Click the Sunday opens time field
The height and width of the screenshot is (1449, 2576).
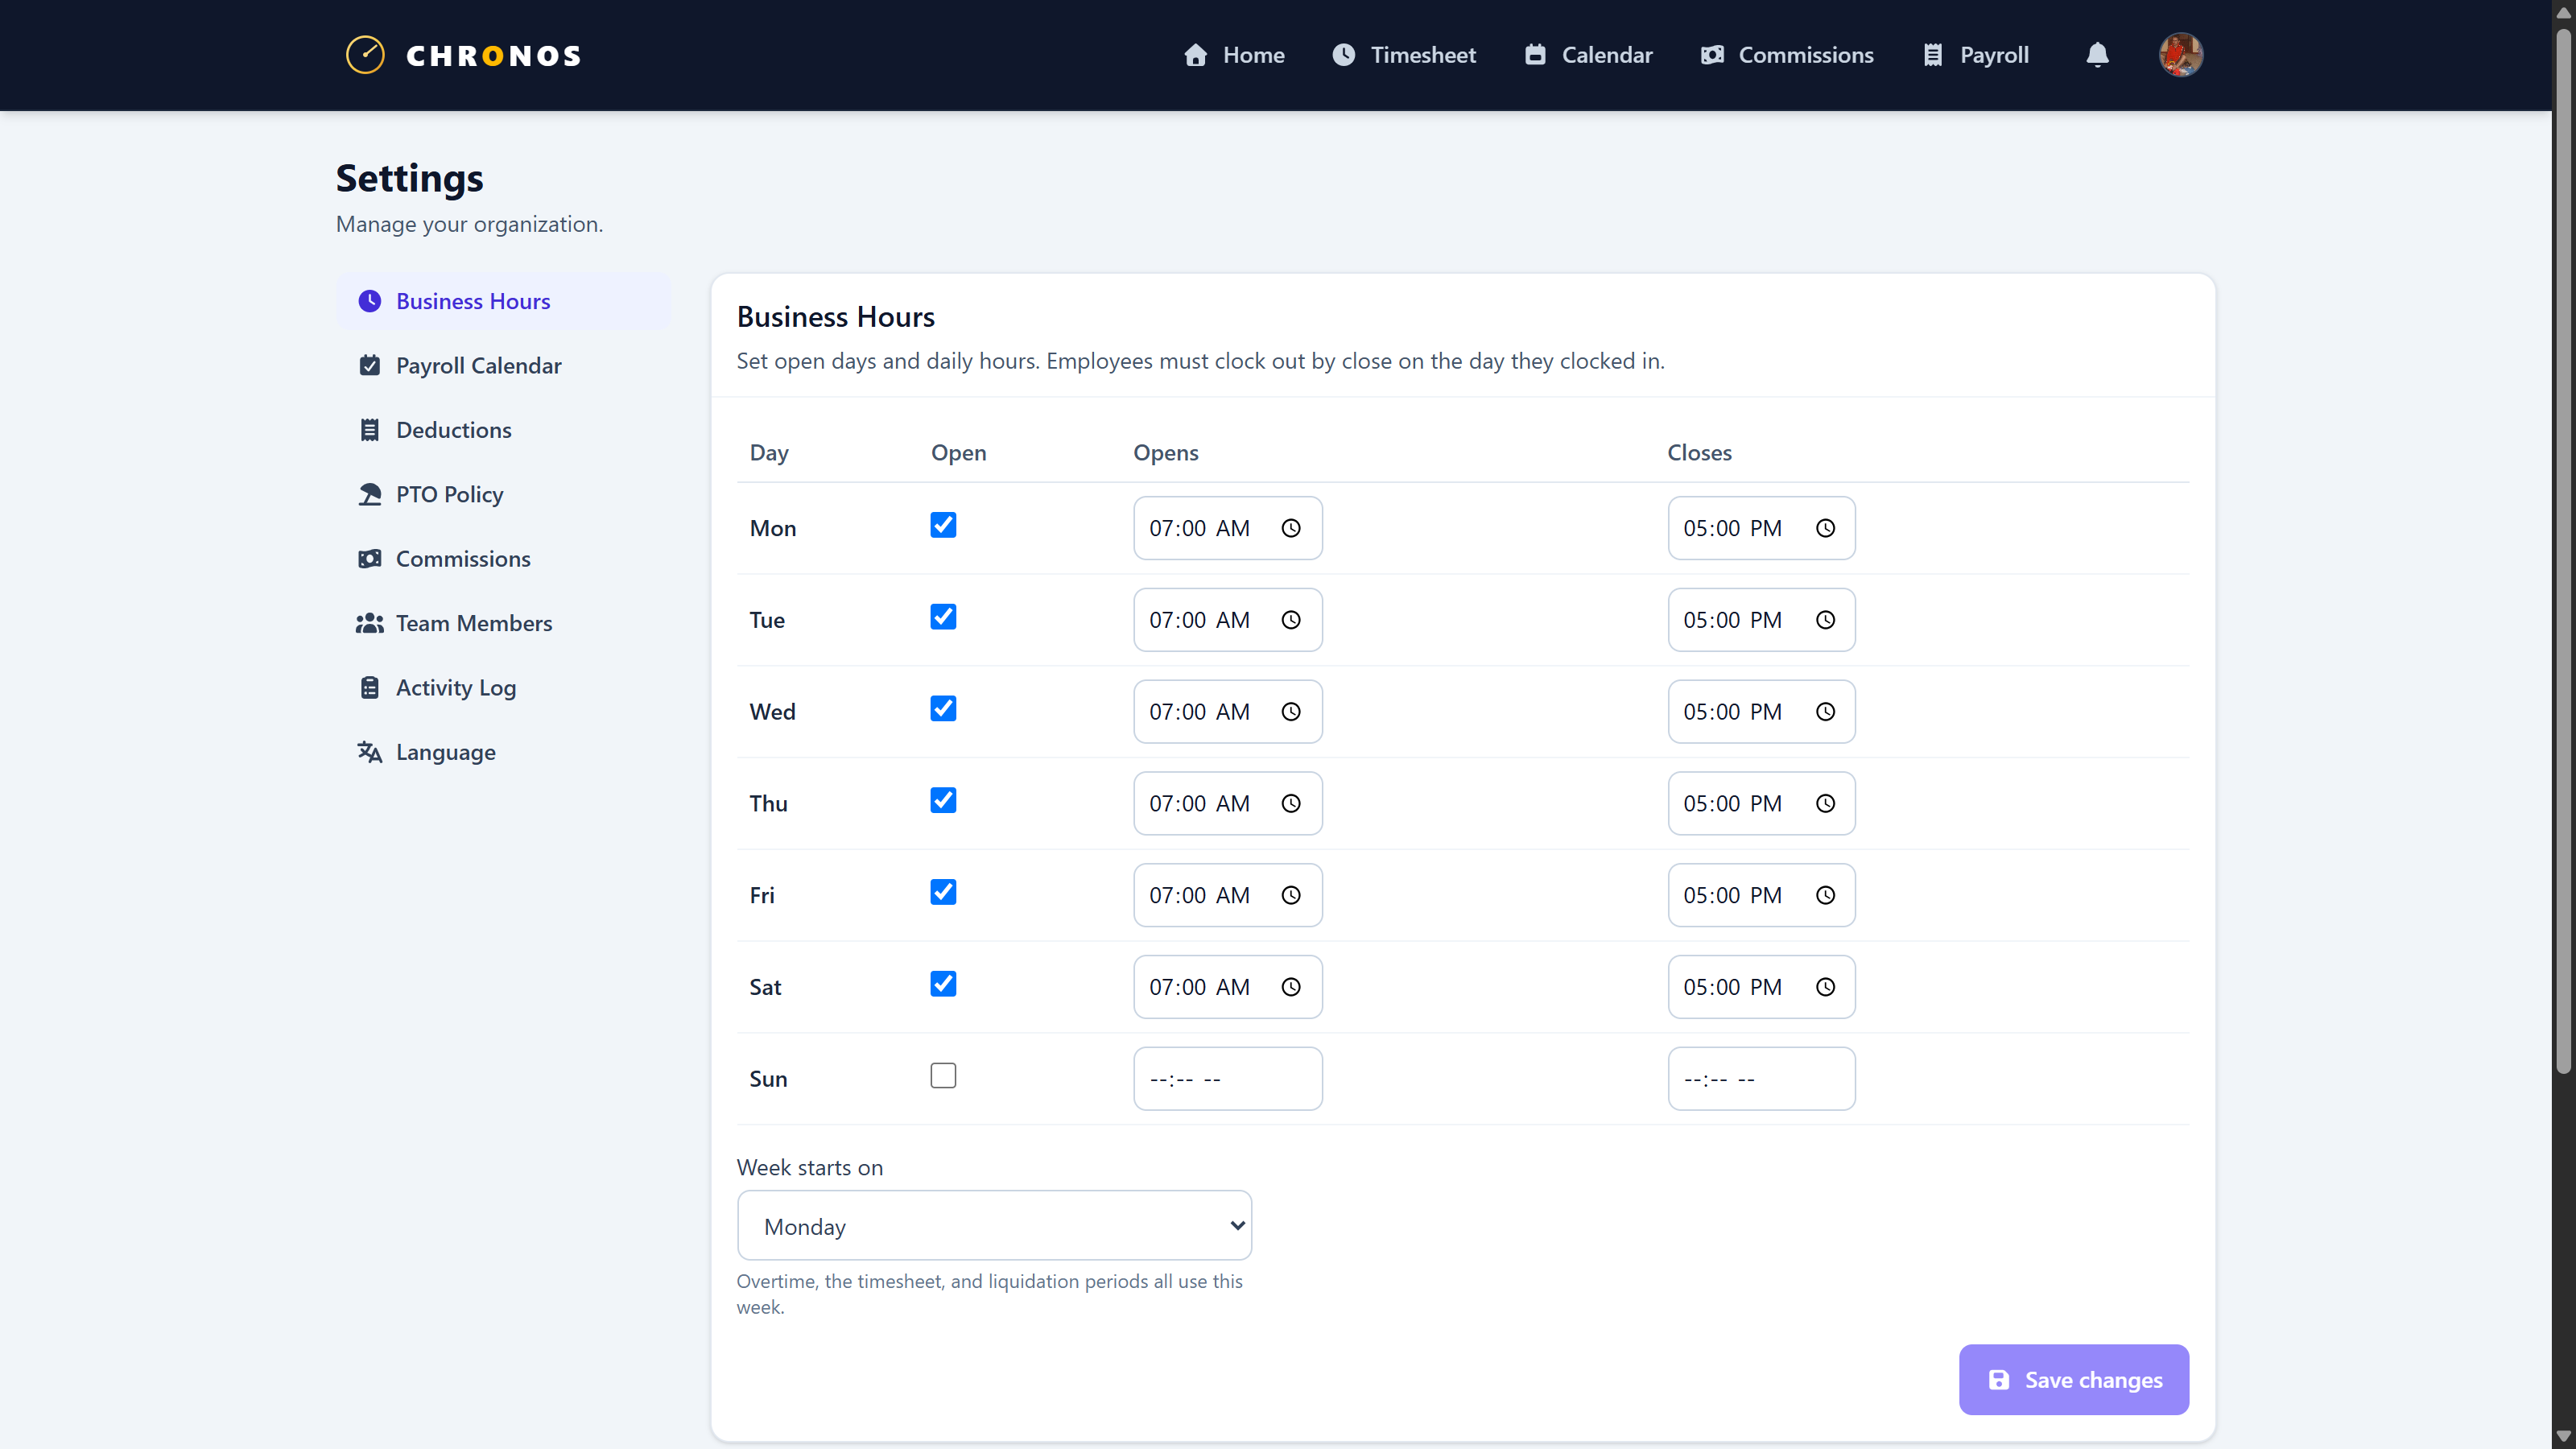tap(1228, 1079)
